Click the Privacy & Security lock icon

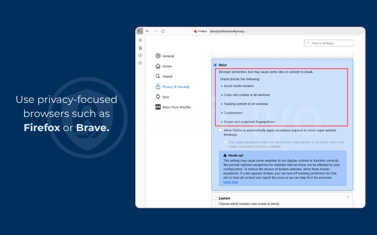[x=158, y=86]
